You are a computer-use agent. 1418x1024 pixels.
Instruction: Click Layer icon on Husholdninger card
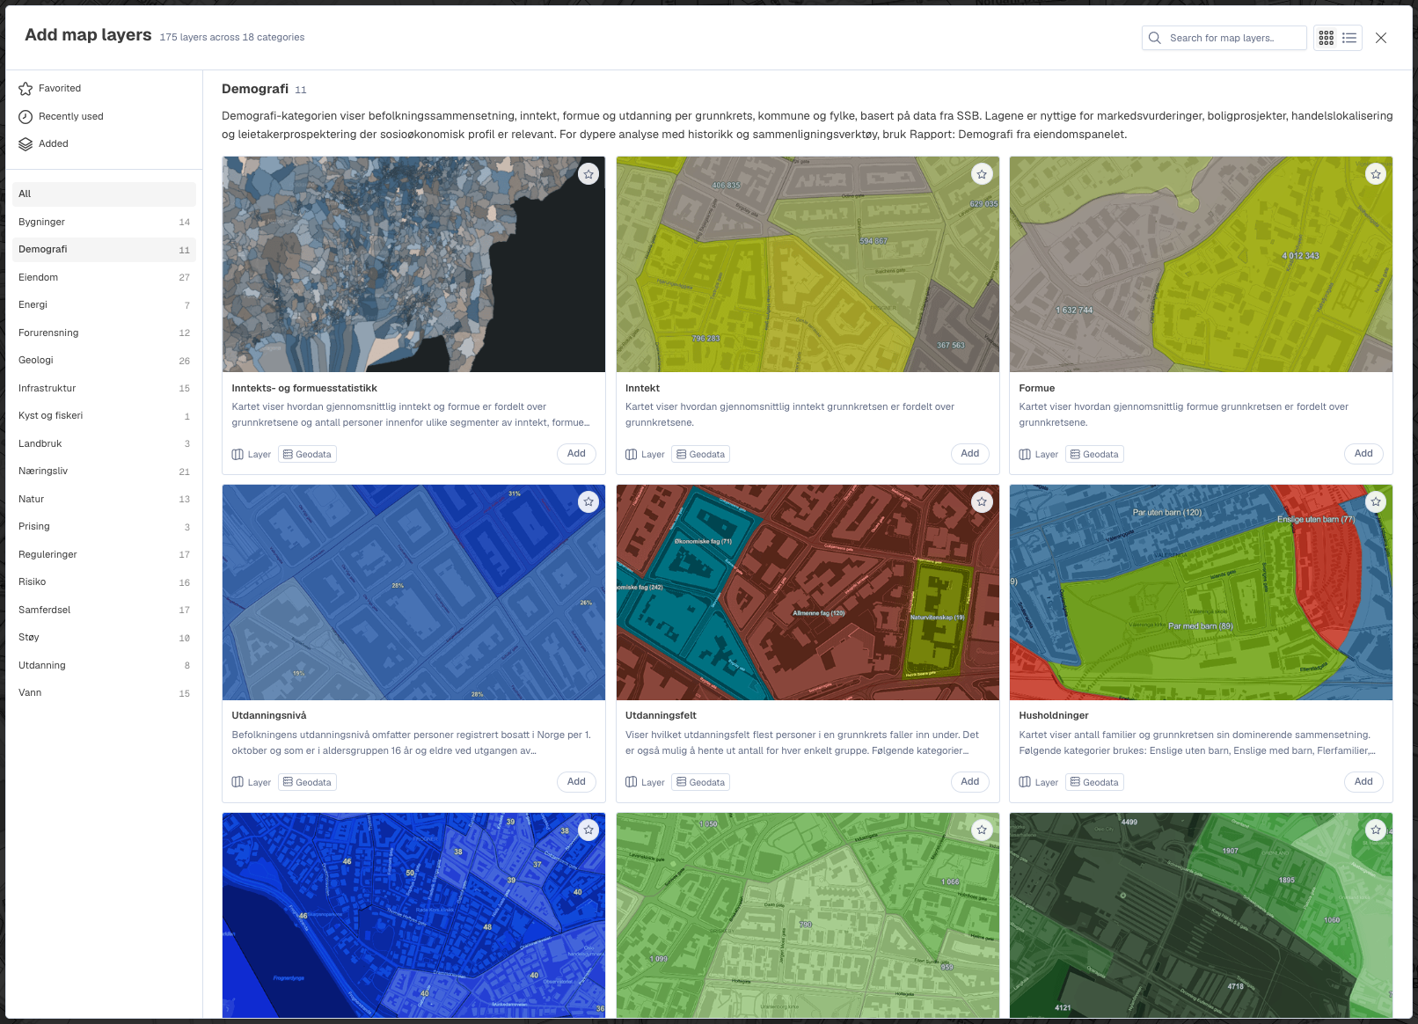(x=1025, y=782)
